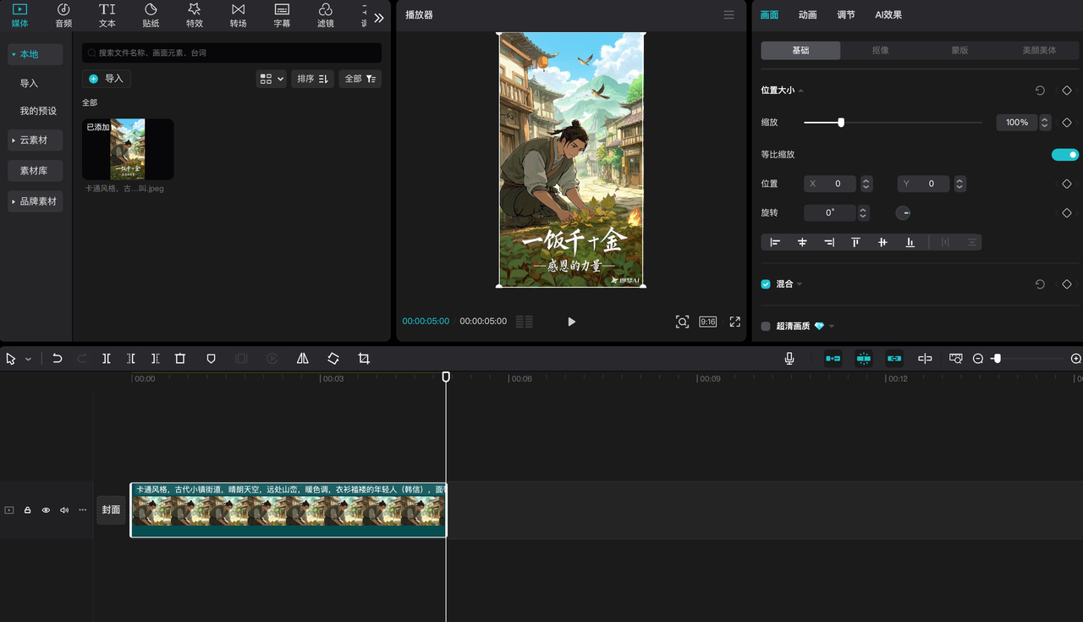The image size is (1083, 622).
Task: Align the clip to the left edge
Action: click(x=775, y=242)
